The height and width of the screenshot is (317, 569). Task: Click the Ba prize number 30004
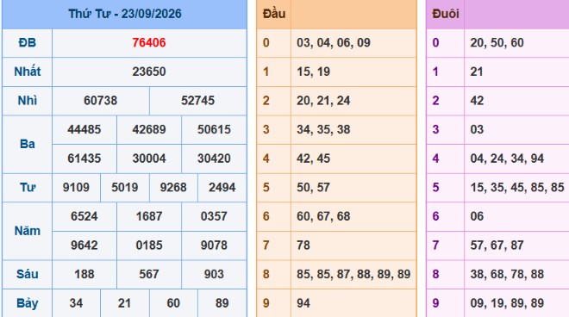pos(149,158)
